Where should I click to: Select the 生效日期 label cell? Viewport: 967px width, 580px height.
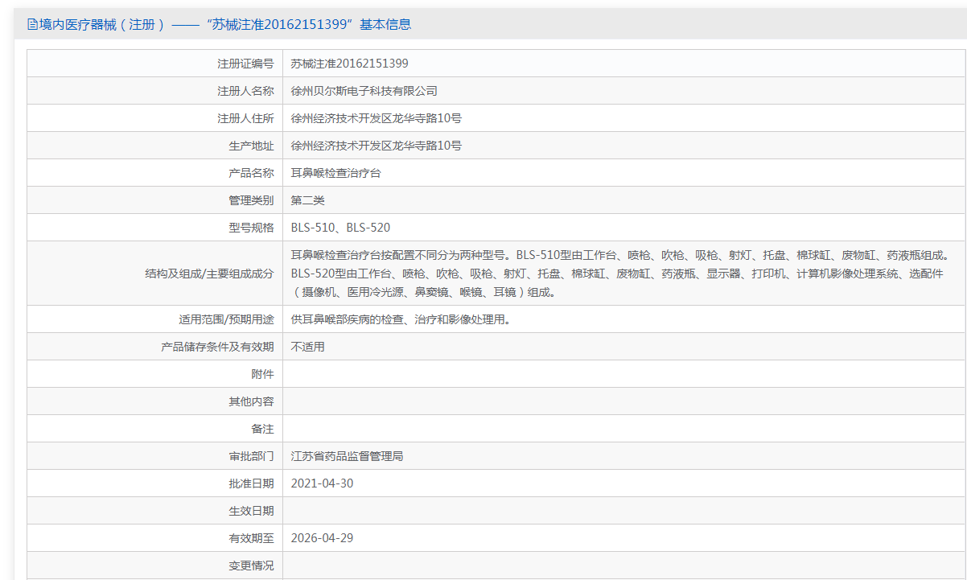[154, 511]
